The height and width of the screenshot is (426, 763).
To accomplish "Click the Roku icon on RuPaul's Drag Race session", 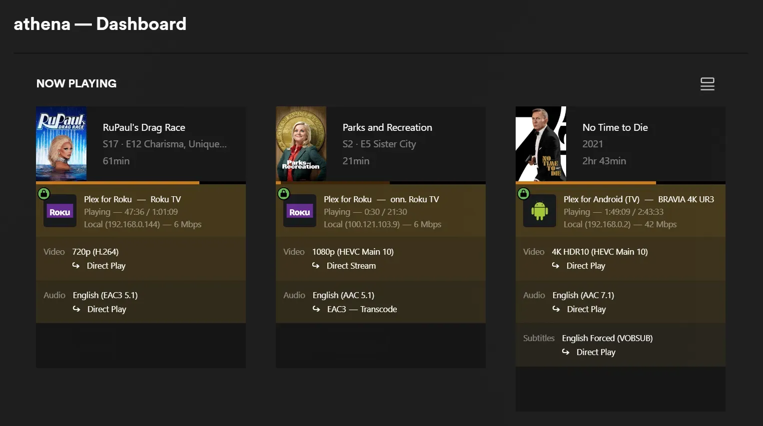I will point(59,211).
